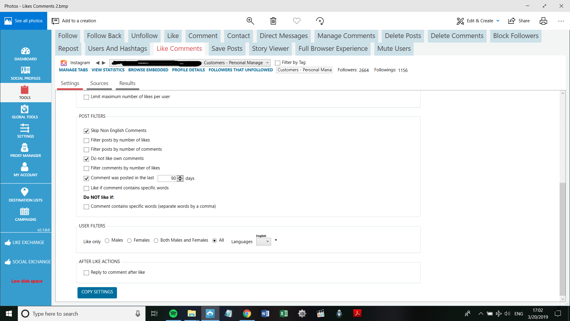Toggle Comment was posted in the last checkbox
The image size is (570, 321).
point(86,179)
